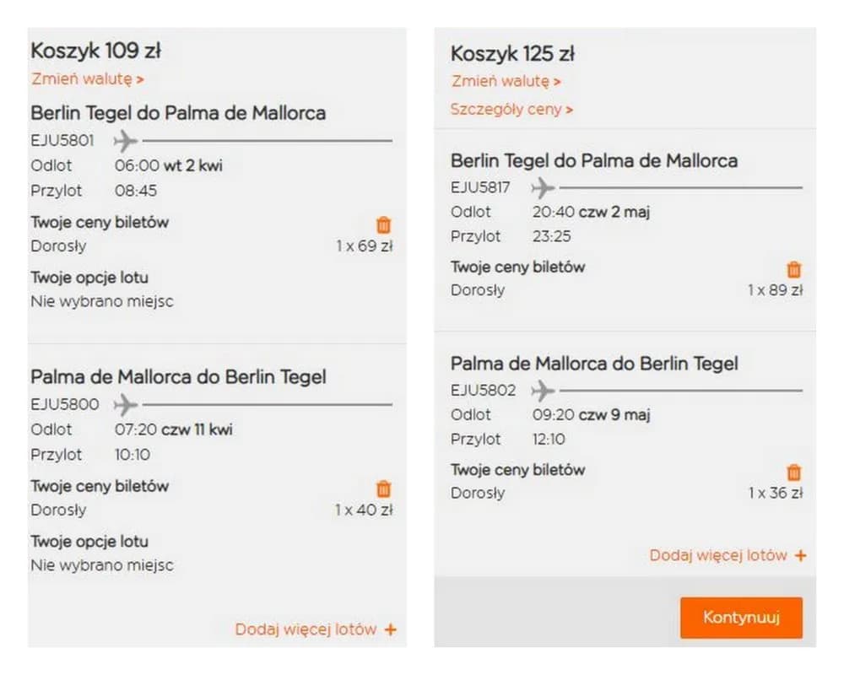Add more flights in the 125 zł basket
Screen dimensions: 844x675
pyautogui.click(x=728, y=555)
